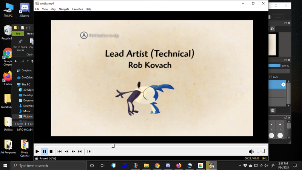Mute the audio with speaker icon
The image size is (302, 170).
tap(251, 151)
